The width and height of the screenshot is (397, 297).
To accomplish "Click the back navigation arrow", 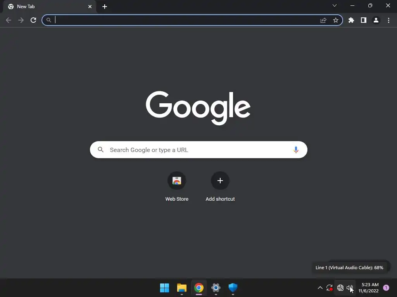I will click(9, 20).
